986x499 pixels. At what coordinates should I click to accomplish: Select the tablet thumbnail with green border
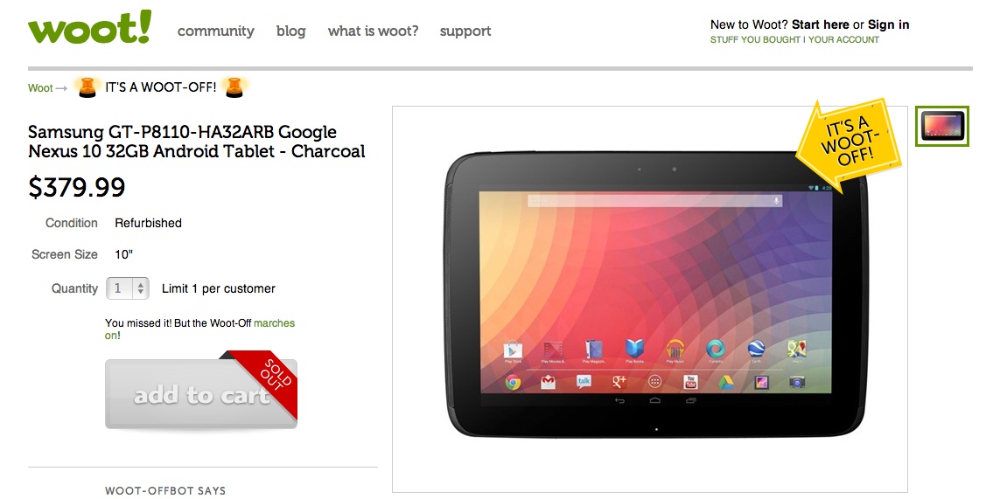coord(942,127)
